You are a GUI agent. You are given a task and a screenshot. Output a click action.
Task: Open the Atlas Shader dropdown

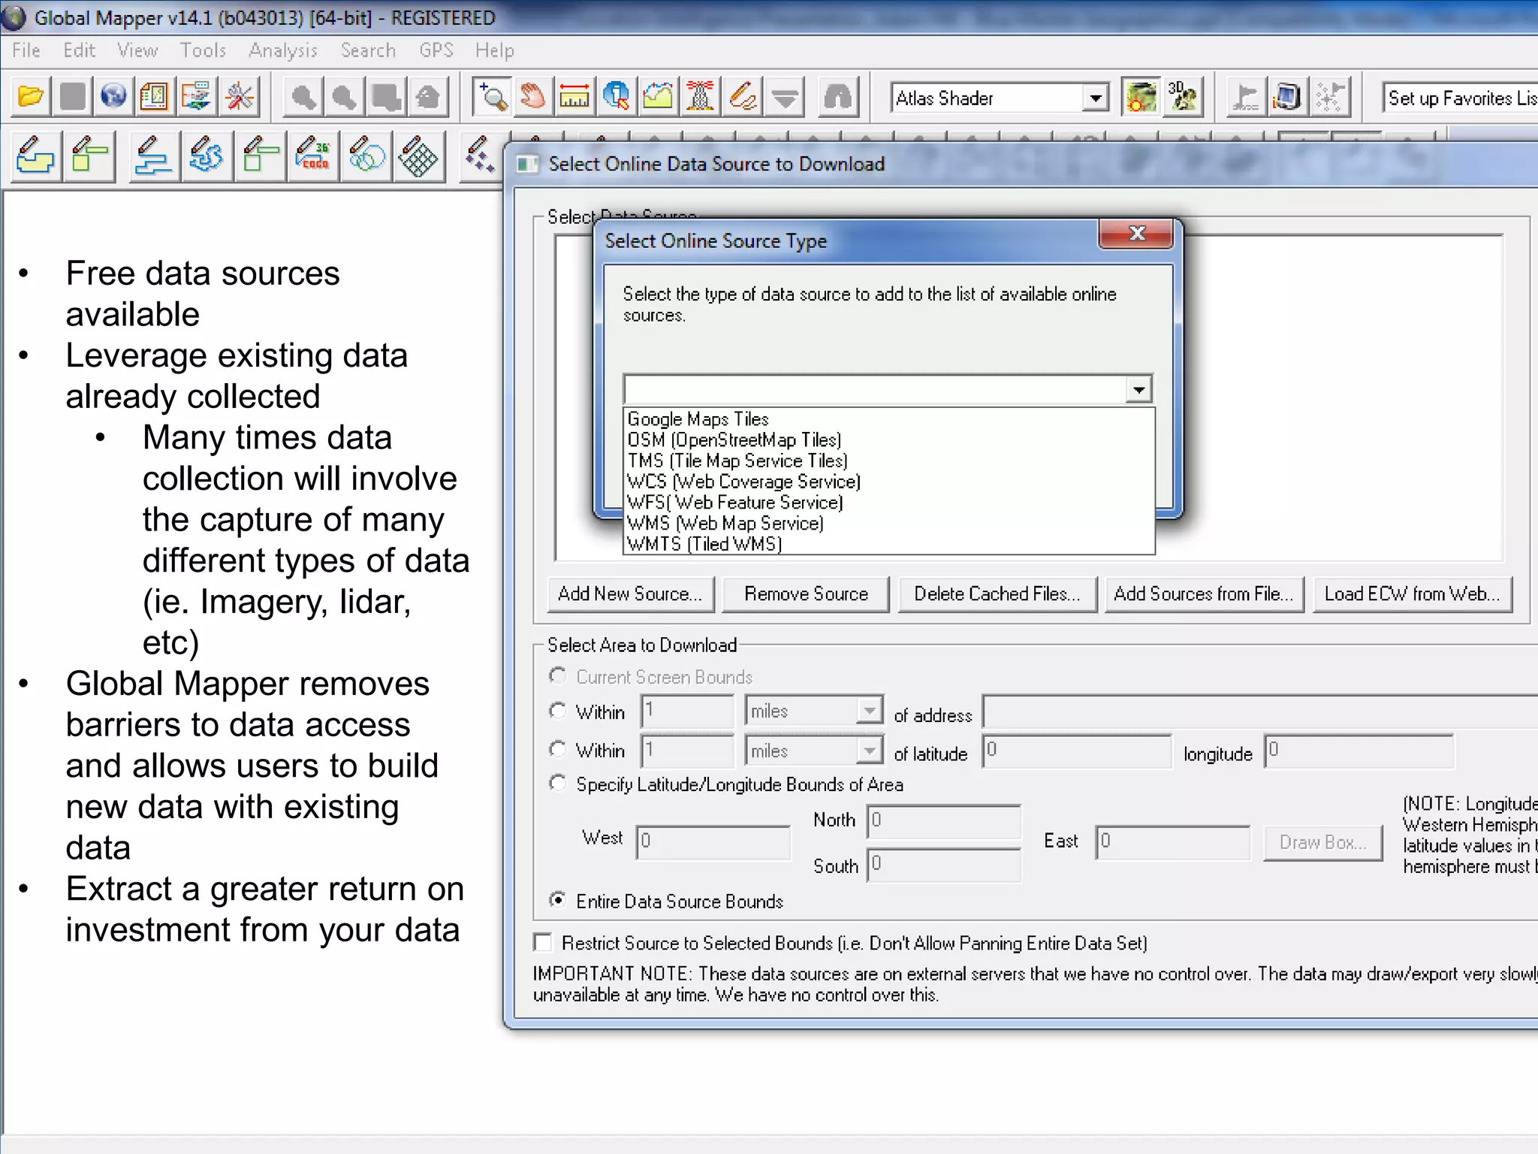tap(1096, 98)
